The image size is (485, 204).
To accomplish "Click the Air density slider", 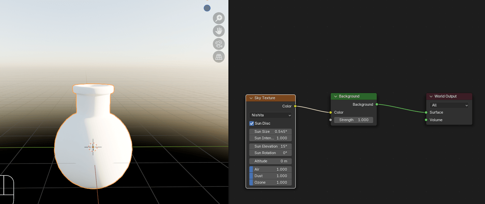I will pos(271,169).
